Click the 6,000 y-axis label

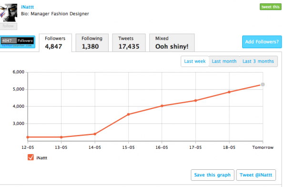pyautogui.click(x=19, y=72)
